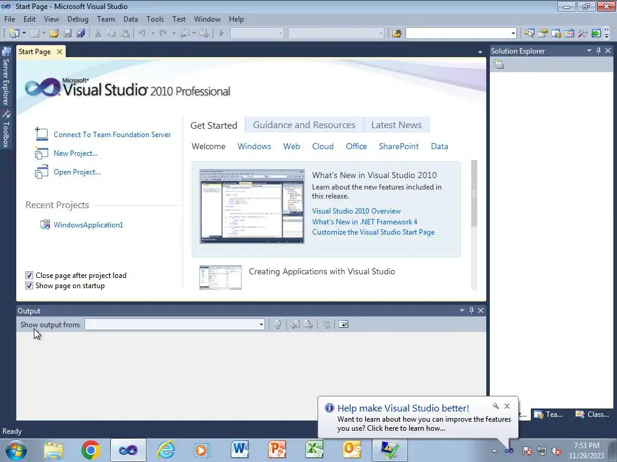Open Excel from the Windows taskbar
617x462 pixels.
pyautogui.click(x=315, y=450)
